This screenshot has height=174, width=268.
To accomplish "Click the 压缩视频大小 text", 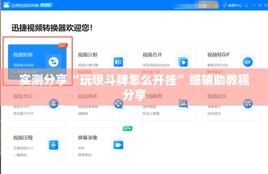I will click(24, 148).
